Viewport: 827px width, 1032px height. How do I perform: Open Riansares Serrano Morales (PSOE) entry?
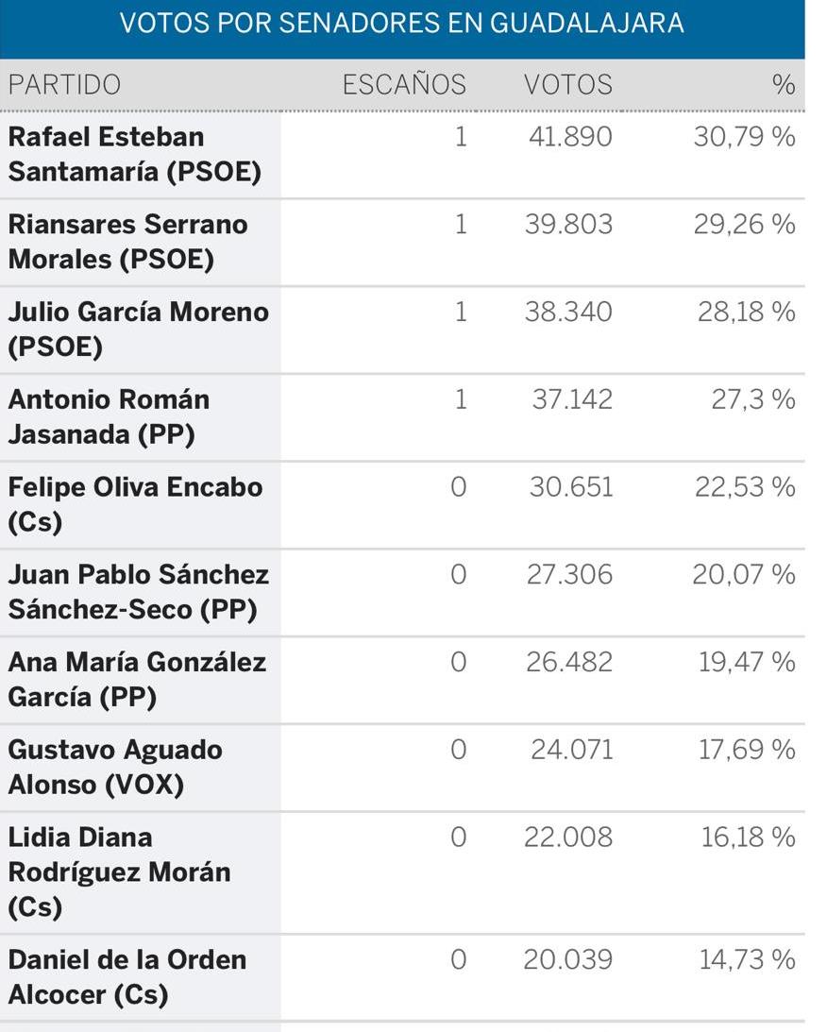[127, 242]
